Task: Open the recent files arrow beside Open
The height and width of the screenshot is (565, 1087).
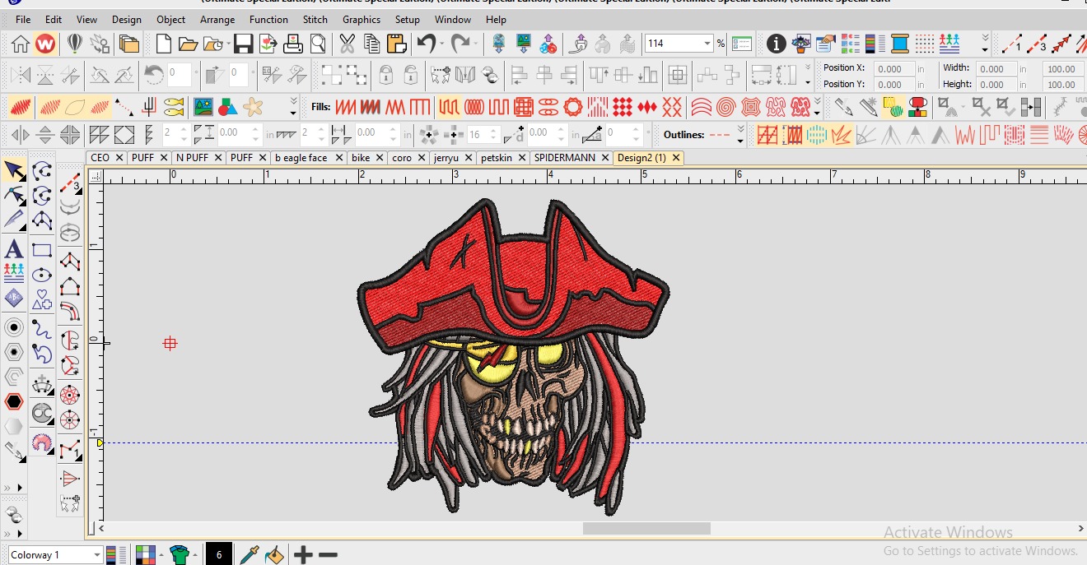Action: click(228, 44)
